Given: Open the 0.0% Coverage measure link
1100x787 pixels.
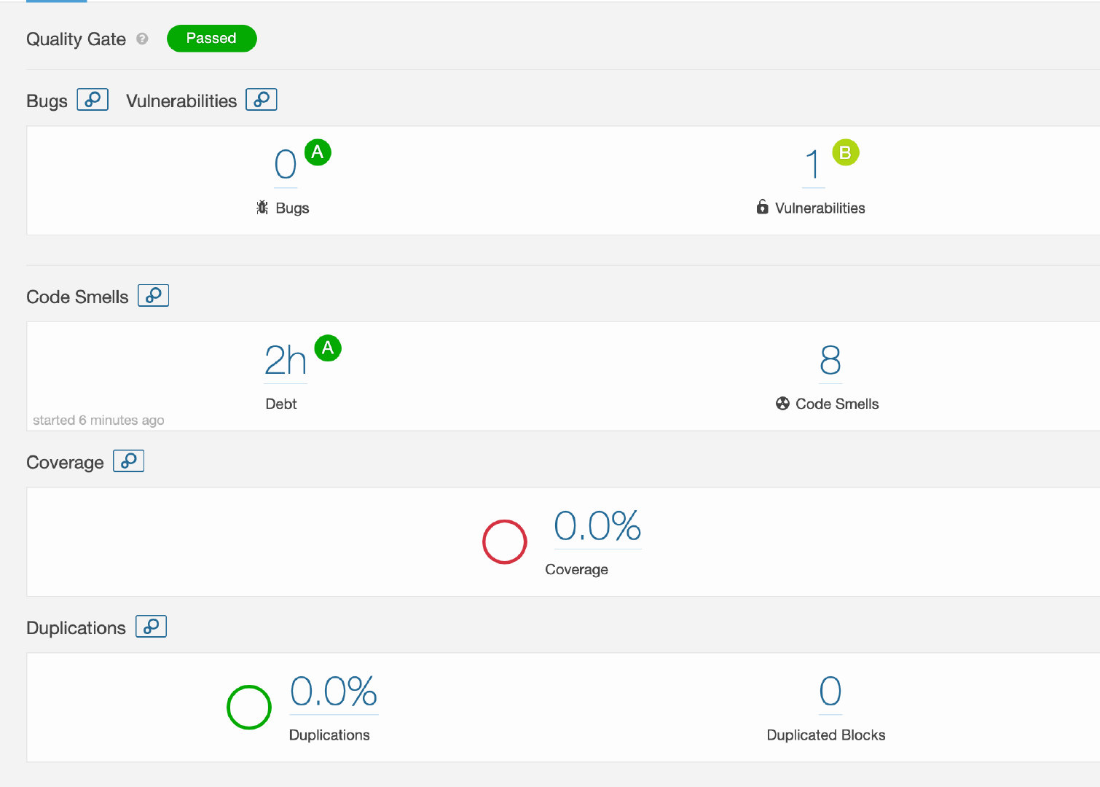Looking at the screenshot, I should tap(597, 526).
